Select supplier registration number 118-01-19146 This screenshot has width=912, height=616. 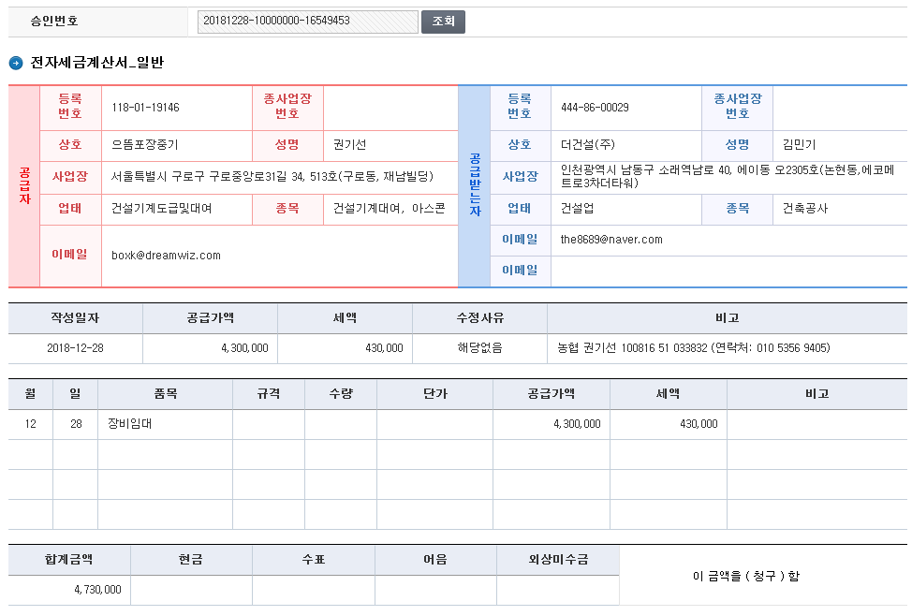coord(145,108)
